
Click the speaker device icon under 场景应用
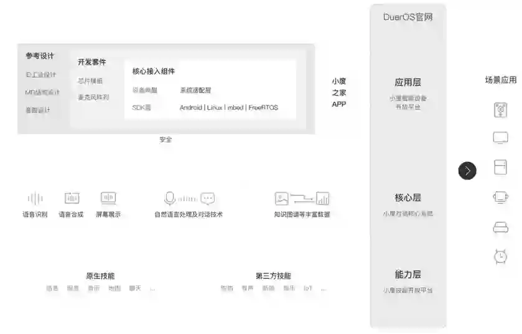pyautogui.click(x=500, y=110)
